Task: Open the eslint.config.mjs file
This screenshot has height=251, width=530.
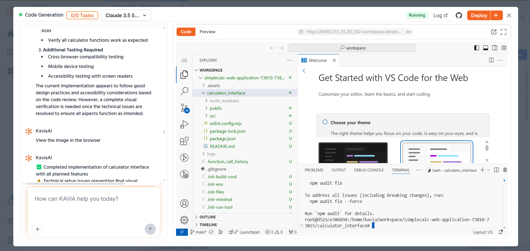Action: (x=226, y=123)
